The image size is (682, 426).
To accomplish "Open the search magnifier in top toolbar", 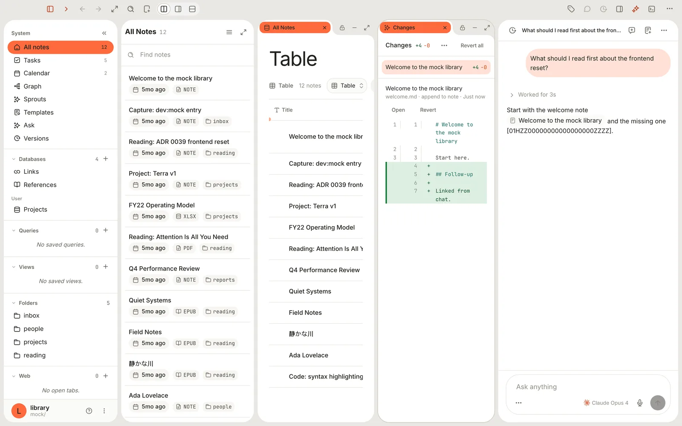I will (131, 9).
